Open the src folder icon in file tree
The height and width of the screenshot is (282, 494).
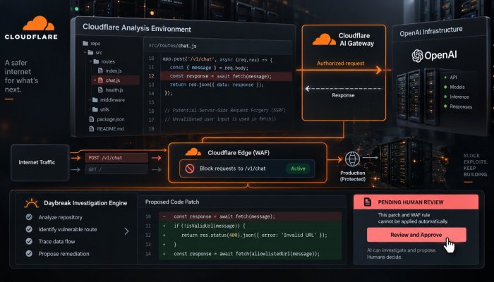click(x=90, y=53)
